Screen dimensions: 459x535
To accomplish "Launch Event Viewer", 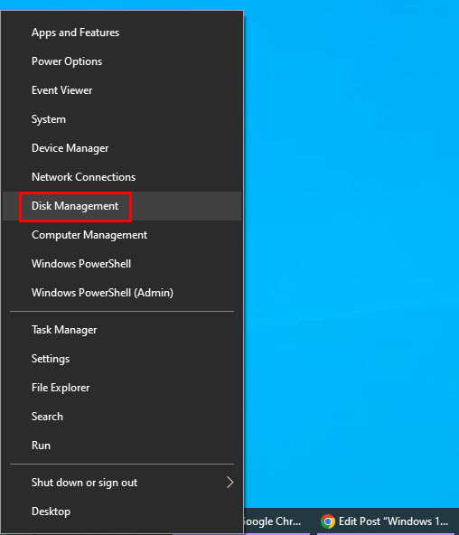I will click(122, 90).
